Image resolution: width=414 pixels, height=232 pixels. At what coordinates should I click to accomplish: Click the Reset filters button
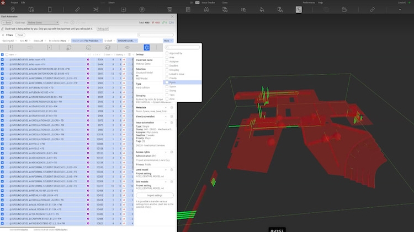pyautogui.click(x=19, y=35)
